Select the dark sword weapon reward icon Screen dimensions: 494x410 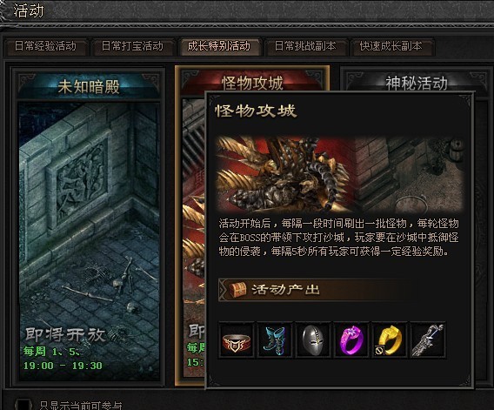click(x=428, y=339)
